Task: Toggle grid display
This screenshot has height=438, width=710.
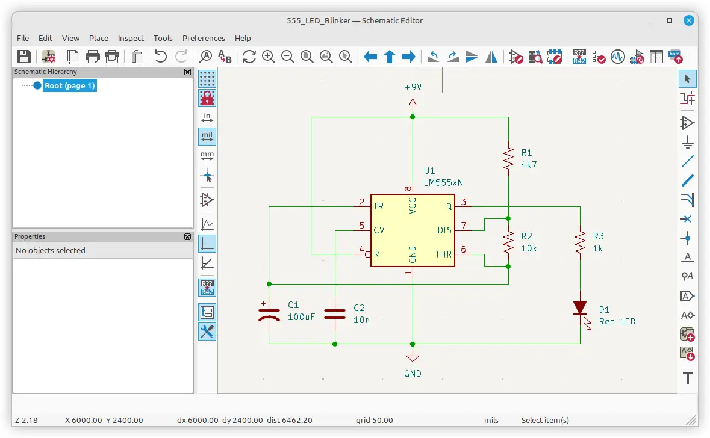Action: coord(207,79)
